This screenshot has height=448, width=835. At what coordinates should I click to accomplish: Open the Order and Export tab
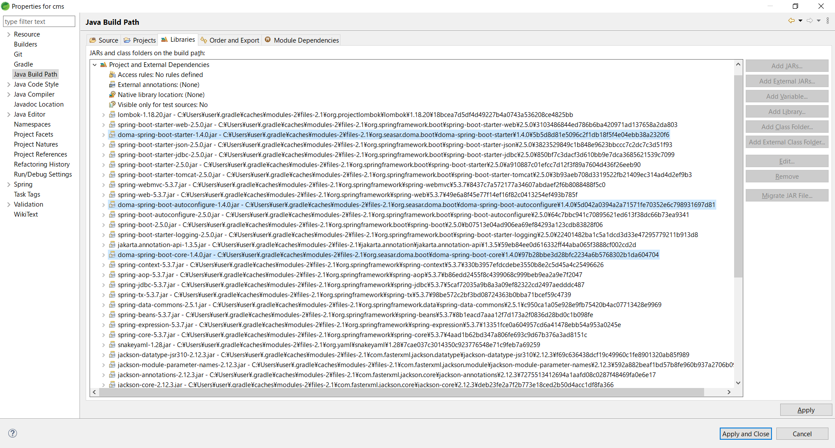coord(230,40)
